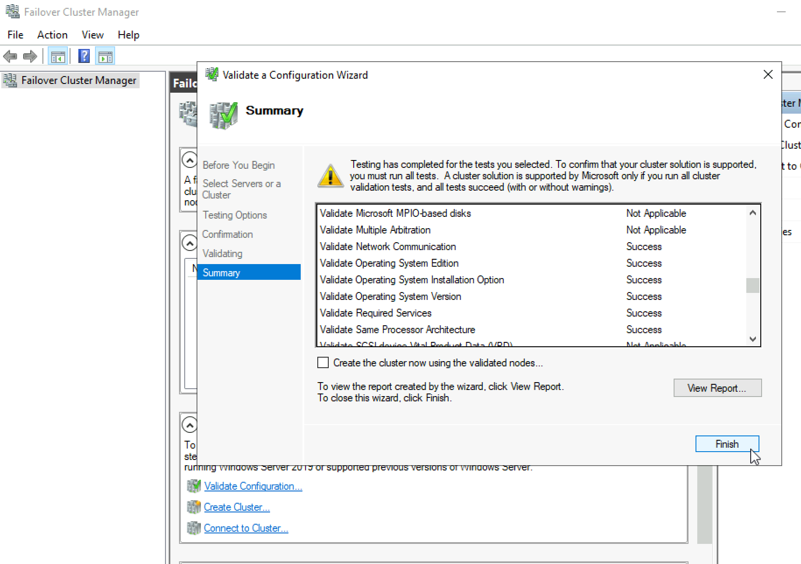801x564 pixels.
Task: Close the Validate a Configuration Wizard
Action: click(768, 75)
